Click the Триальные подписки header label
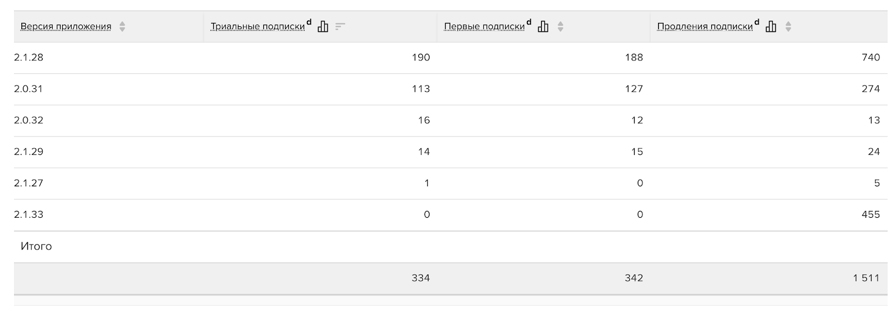The image size is (896, 319). tap(258, 26)
